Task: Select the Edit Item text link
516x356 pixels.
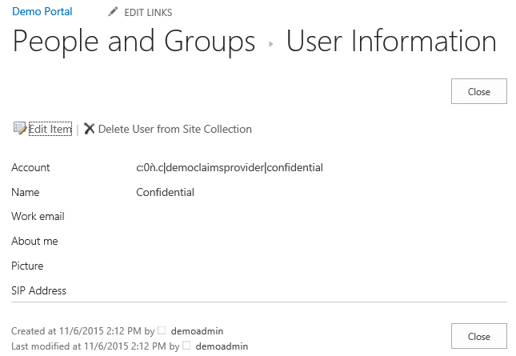Action: 50,130
